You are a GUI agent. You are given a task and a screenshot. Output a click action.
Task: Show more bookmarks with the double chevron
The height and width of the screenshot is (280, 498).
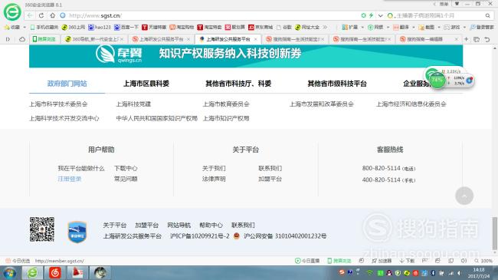tap(325, 28)
